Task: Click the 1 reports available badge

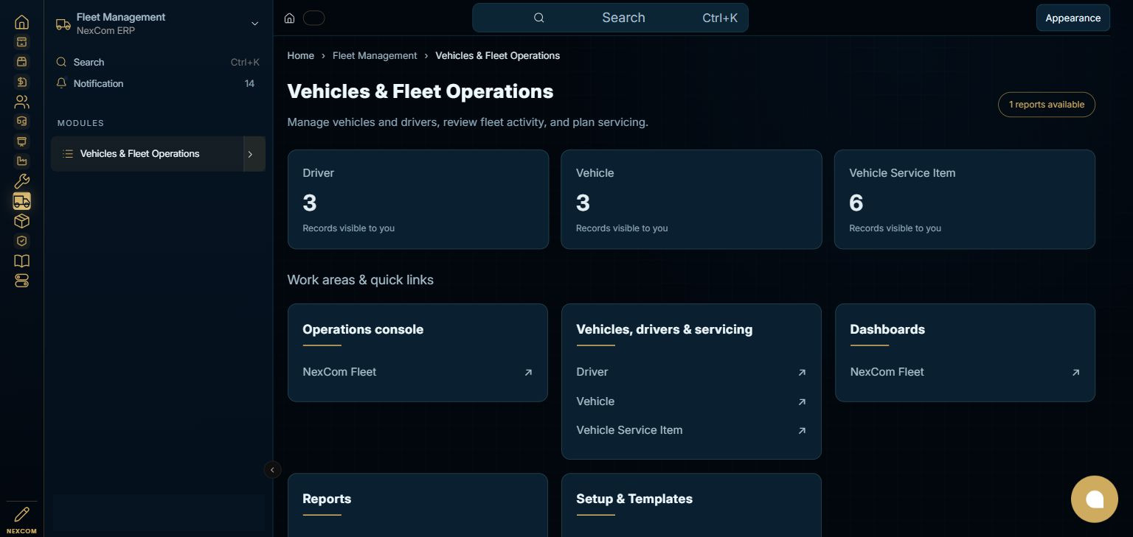Action: tap(1047, 105)
